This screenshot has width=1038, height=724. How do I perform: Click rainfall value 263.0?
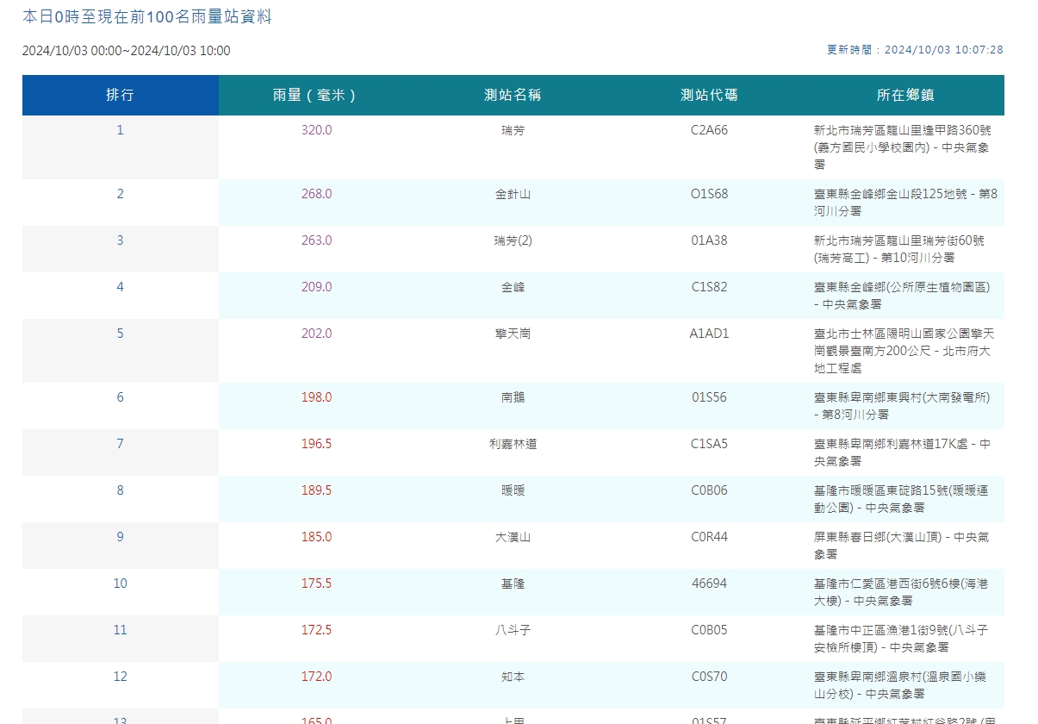click(x=316, y=240)
